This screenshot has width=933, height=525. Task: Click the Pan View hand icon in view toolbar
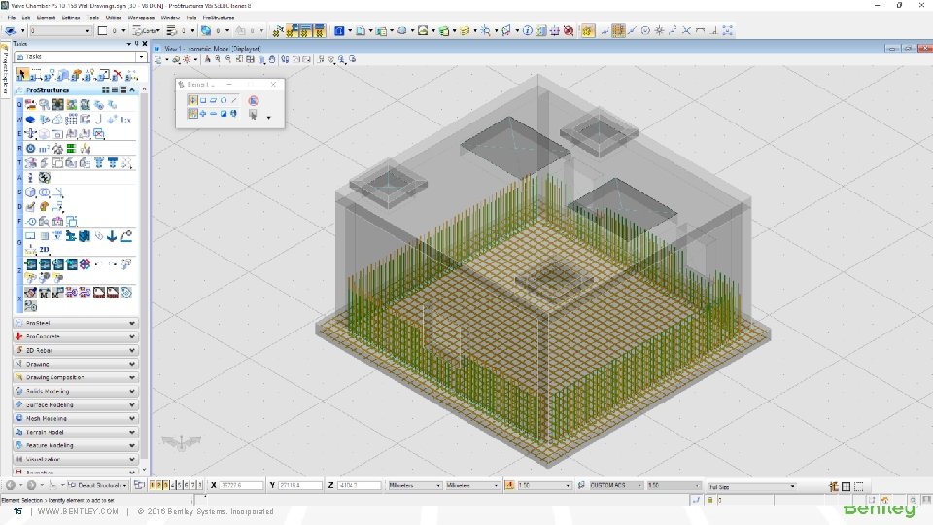pyautogui.click(x=272, y=59)
